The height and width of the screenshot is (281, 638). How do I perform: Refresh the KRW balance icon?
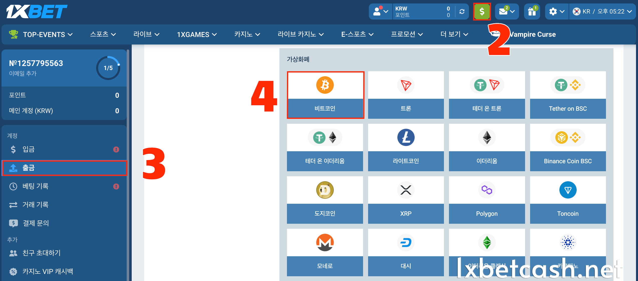[x=462, y=11]
